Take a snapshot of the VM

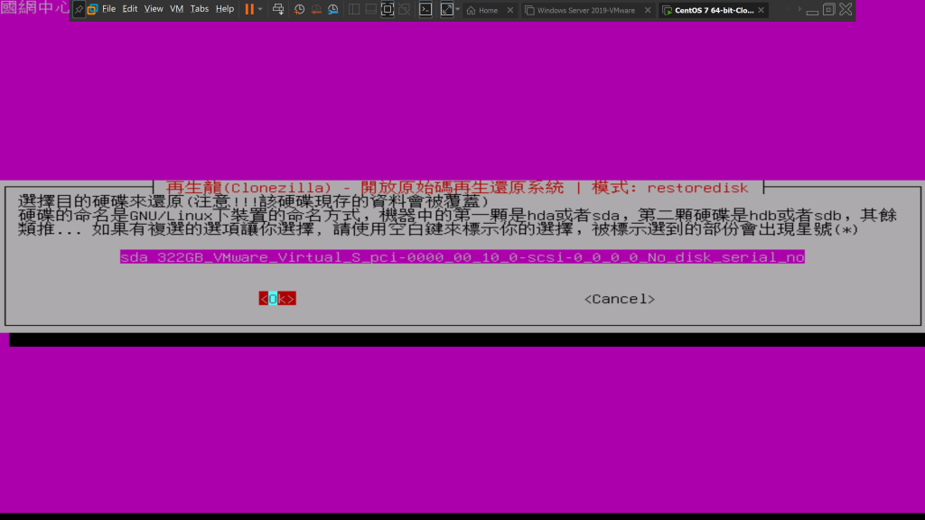pyautogui.click(x=299, y=9)
